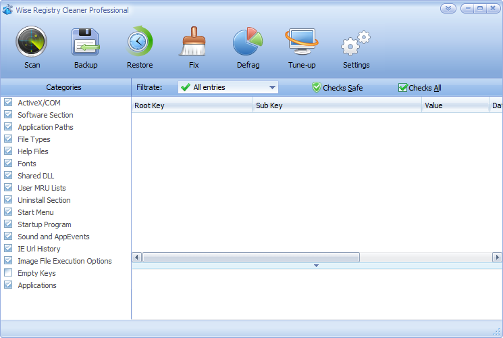Toggle the IE Url History checkbox
This screenshot has height=338, width=503.
(8, 249)
